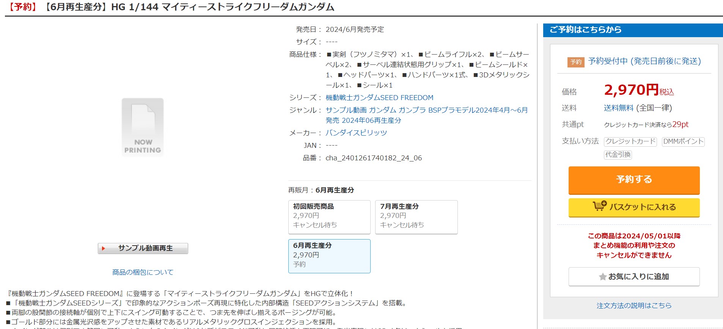Click the shopping cart icon on the basket button
The height and width of the screenshot is (329, 723).
(x=600, y=206)
